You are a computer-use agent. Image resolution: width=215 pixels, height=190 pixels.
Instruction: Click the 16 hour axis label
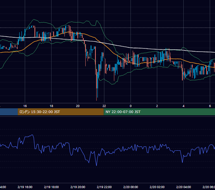[25, 106]
